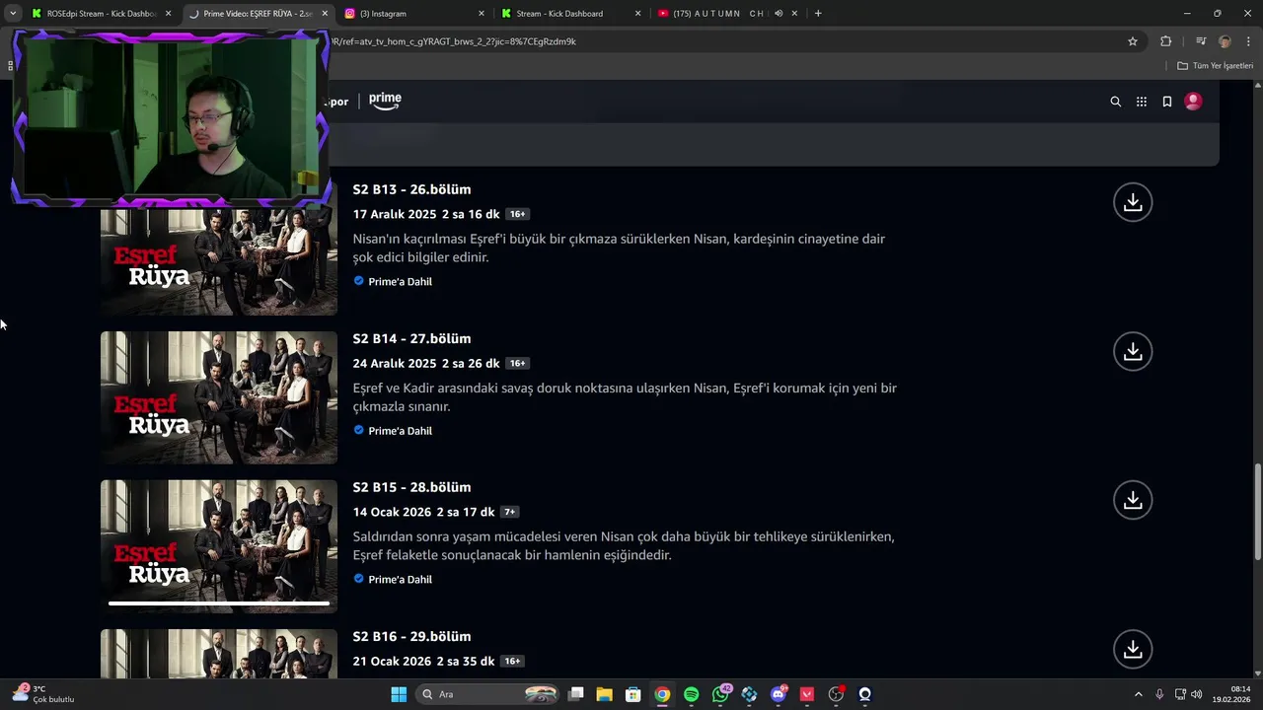The width and height of the screenshot is (1263, 710).
Task: Click the 16+ rating badge on 27.bölüm
Action: point(518,363)
